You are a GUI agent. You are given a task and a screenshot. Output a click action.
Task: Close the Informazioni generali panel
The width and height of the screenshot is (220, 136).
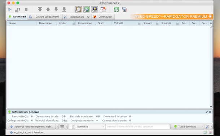tap(210, 112)
